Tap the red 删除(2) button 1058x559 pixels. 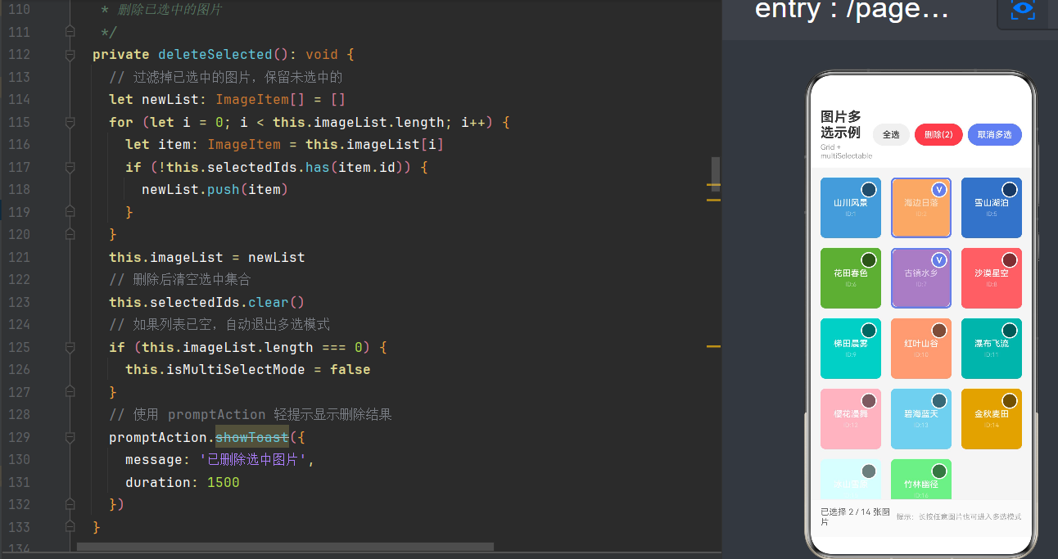pyautogui.click(x=938, y=135)
